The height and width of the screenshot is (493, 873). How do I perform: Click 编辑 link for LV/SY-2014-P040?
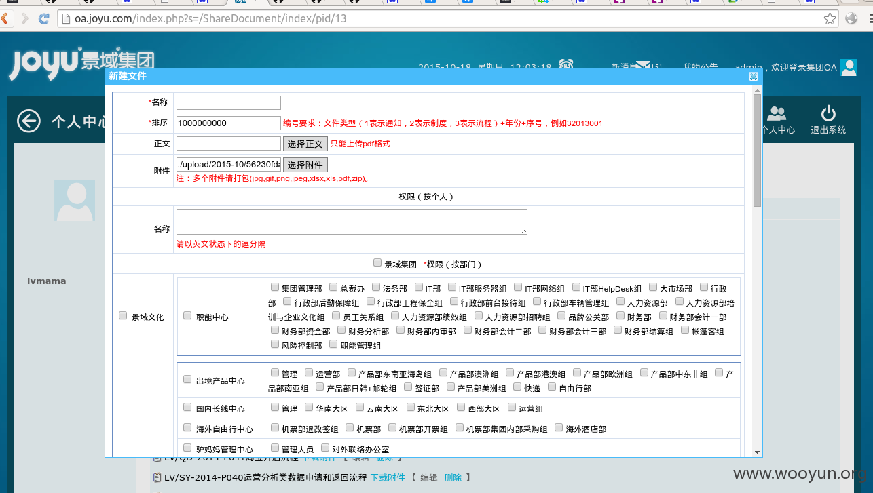pyautogui.click(x=429, y=477)
